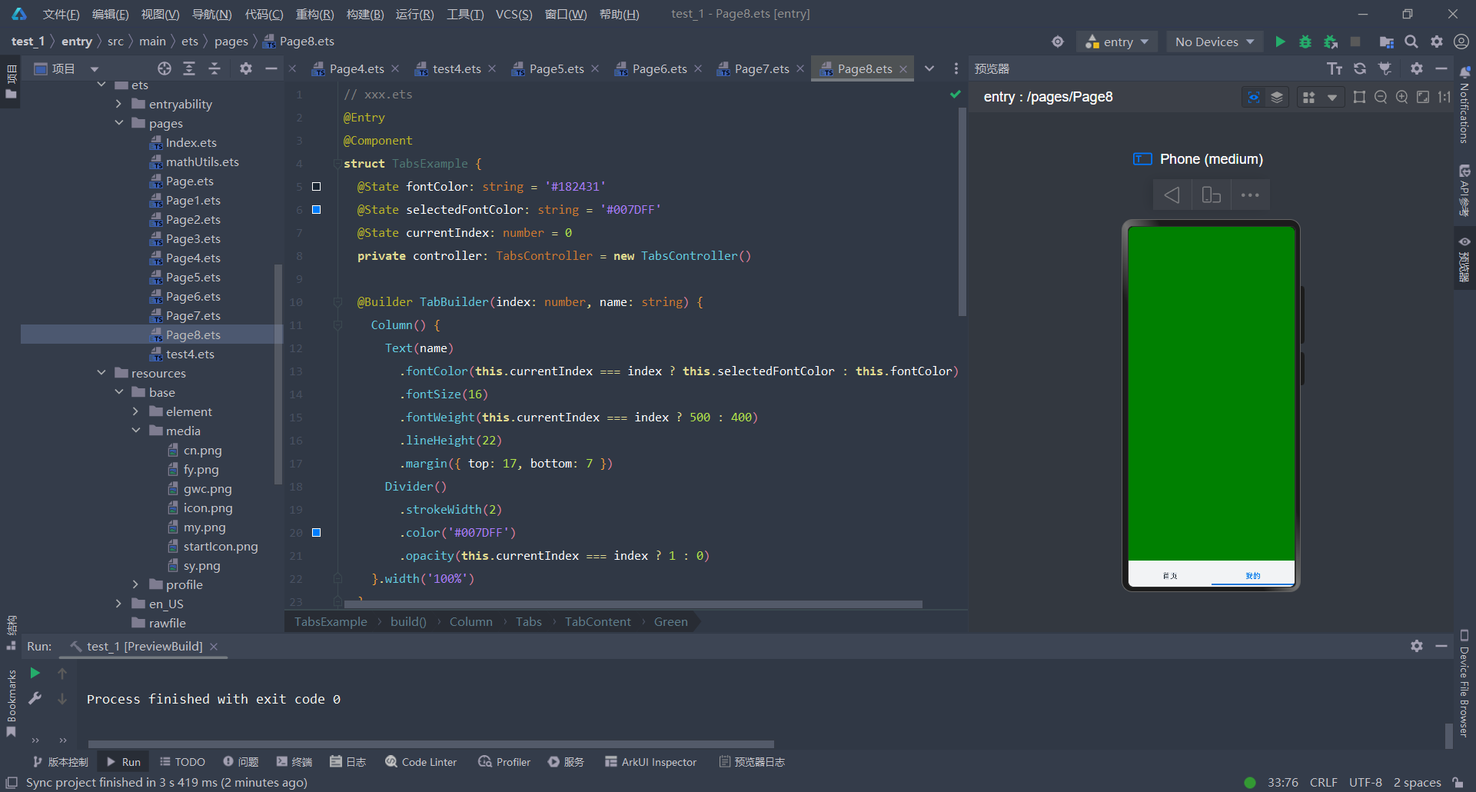This screenshot has width=1476, height=792.
Task: Click the green Run button
Action: point(1280,42)
